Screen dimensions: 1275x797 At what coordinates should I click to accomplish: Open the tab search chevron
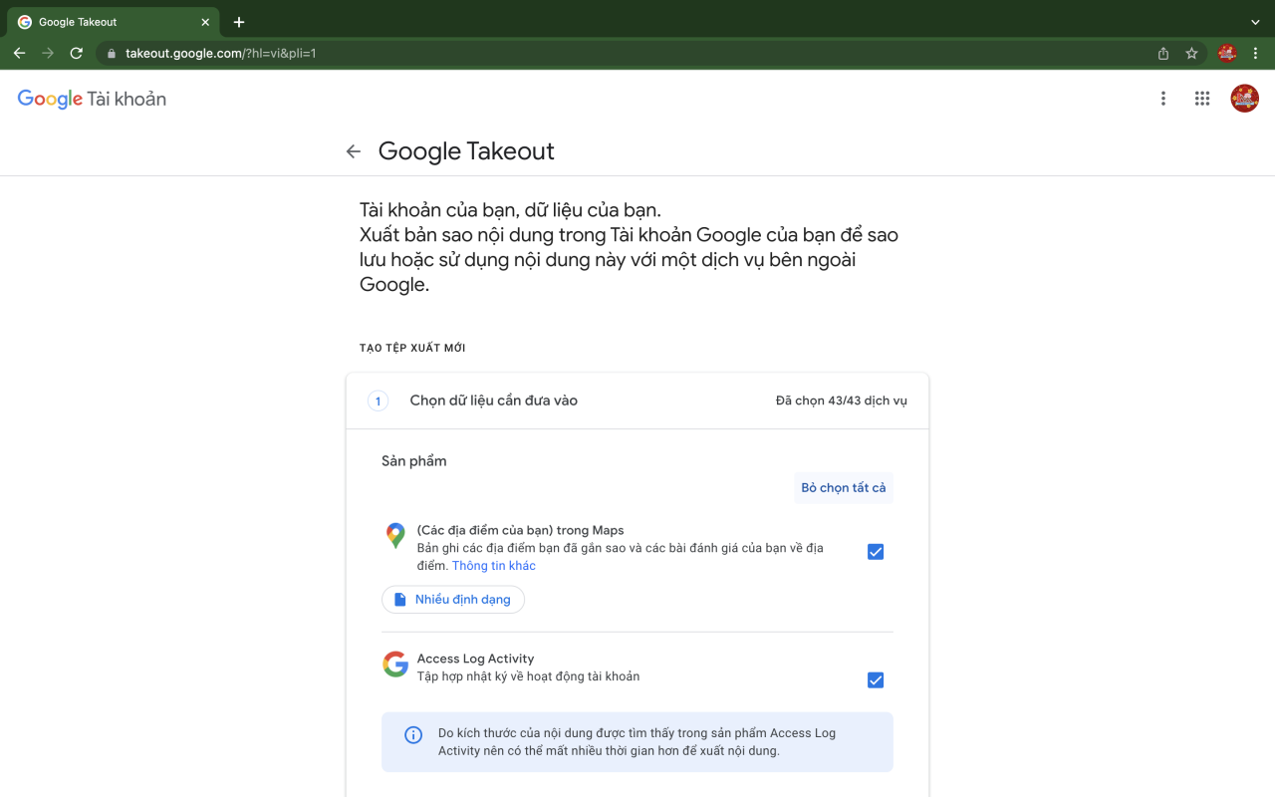click(1255, 22)
